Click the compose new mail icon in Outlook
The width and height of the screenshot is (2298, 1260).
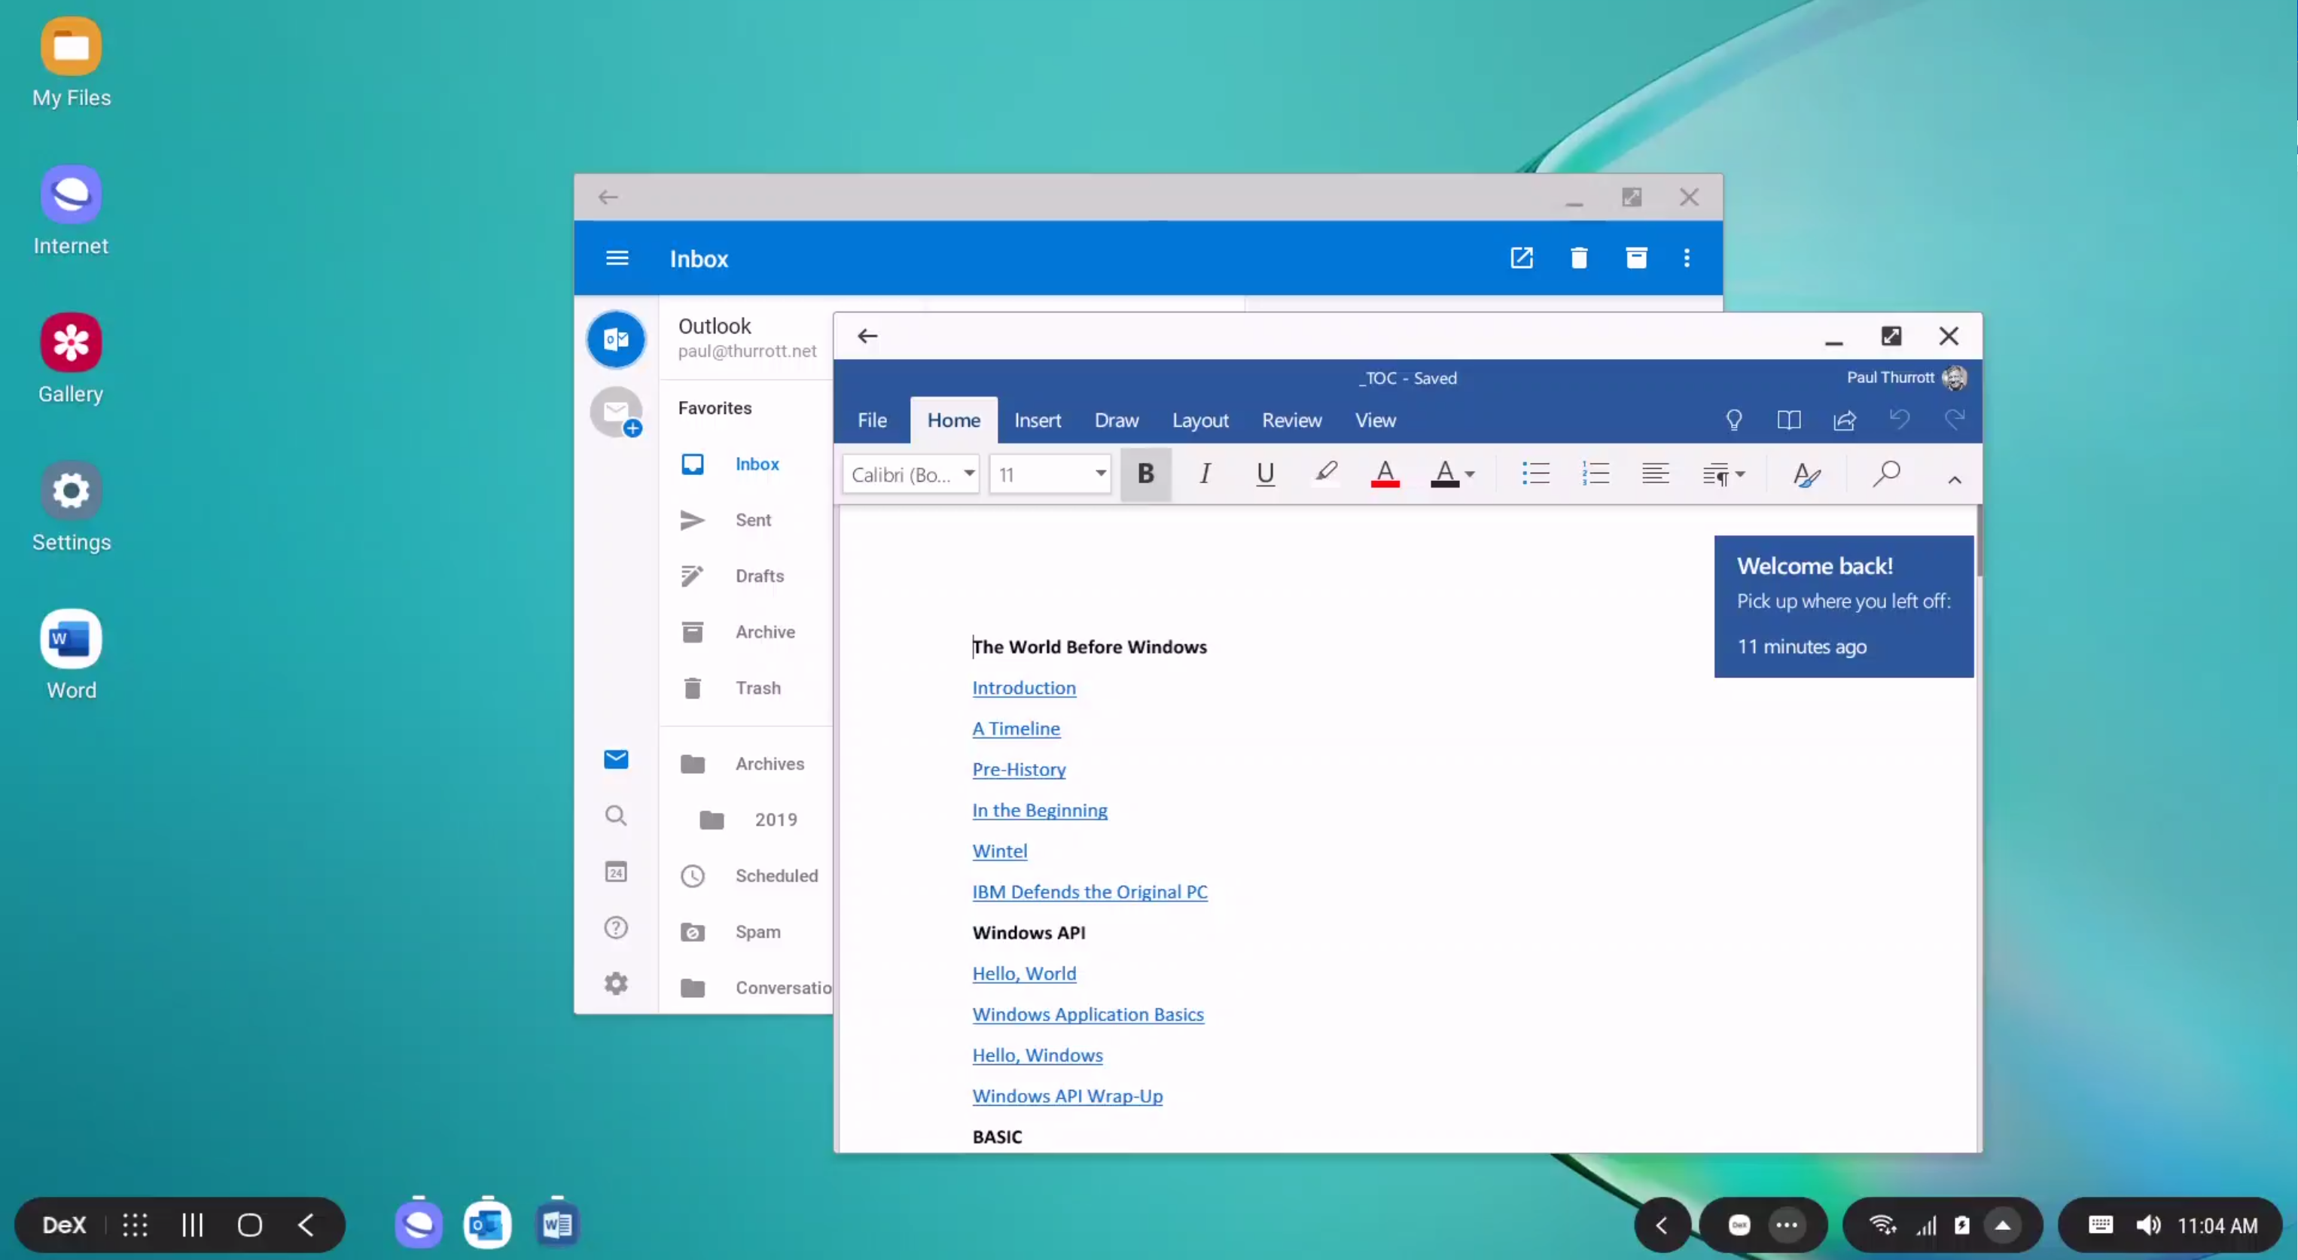tap(1521, 259)
